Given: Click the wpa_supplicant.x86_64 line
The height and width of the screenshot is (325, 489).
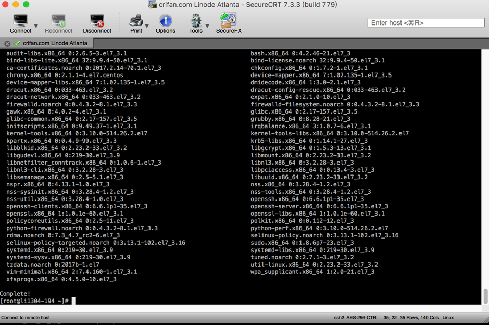Looking at the screenshot, I should pyautogui.click(x=312, y=272).
